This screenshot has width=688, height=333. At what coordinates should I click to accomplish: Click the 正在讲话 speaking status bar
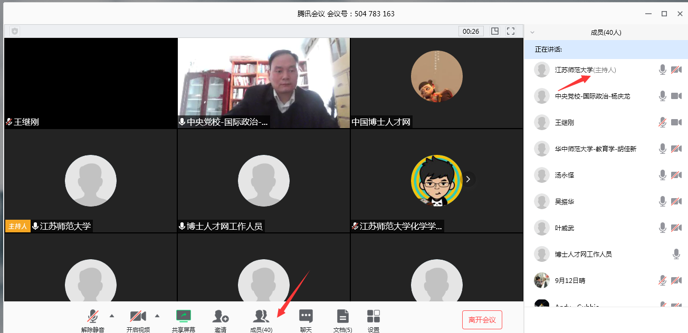(x=606, y=49)
